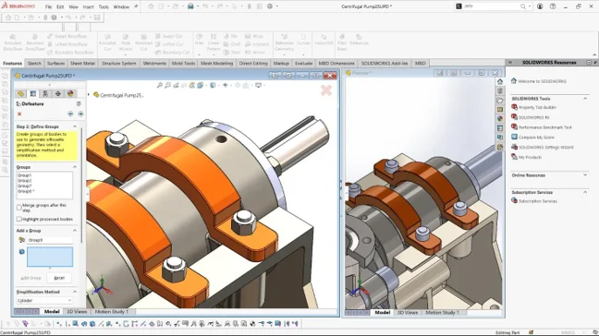
Task: Click Welcome to SOLIDWORKS link
Action: pyautogui.click(x=542, y=81)
